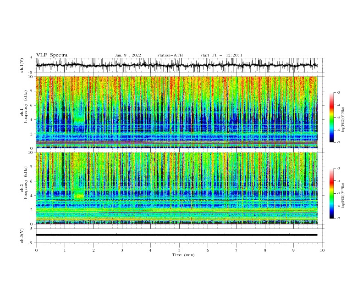The image size is (363, 281).
Task: Click the time axis tick label "10"
Action: click(322, 250)
